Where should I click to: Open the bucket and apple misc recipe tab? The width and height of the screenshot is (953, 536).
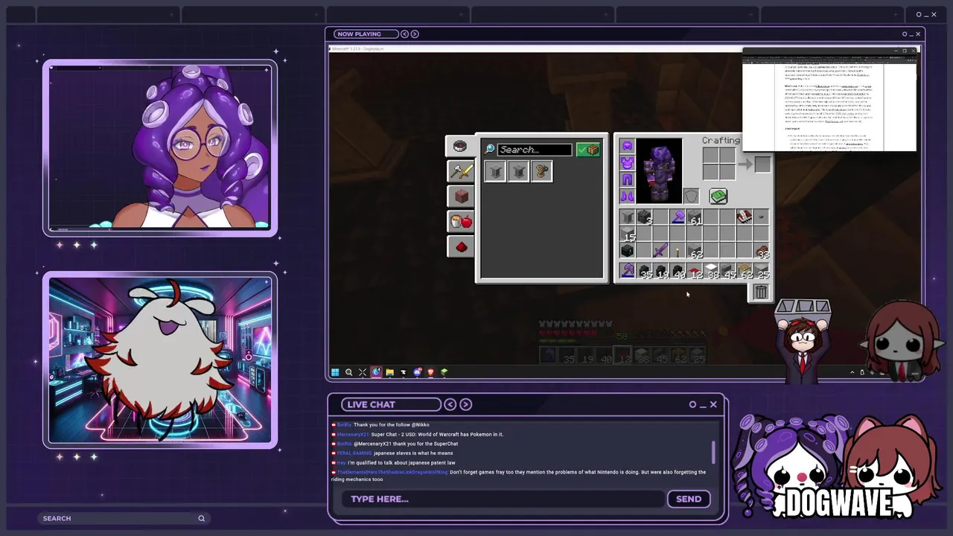[461, 221]
